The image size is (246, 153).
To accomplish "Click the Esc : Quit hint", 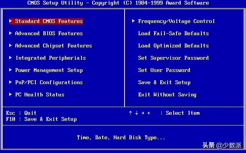I will [x=21, y=113].
